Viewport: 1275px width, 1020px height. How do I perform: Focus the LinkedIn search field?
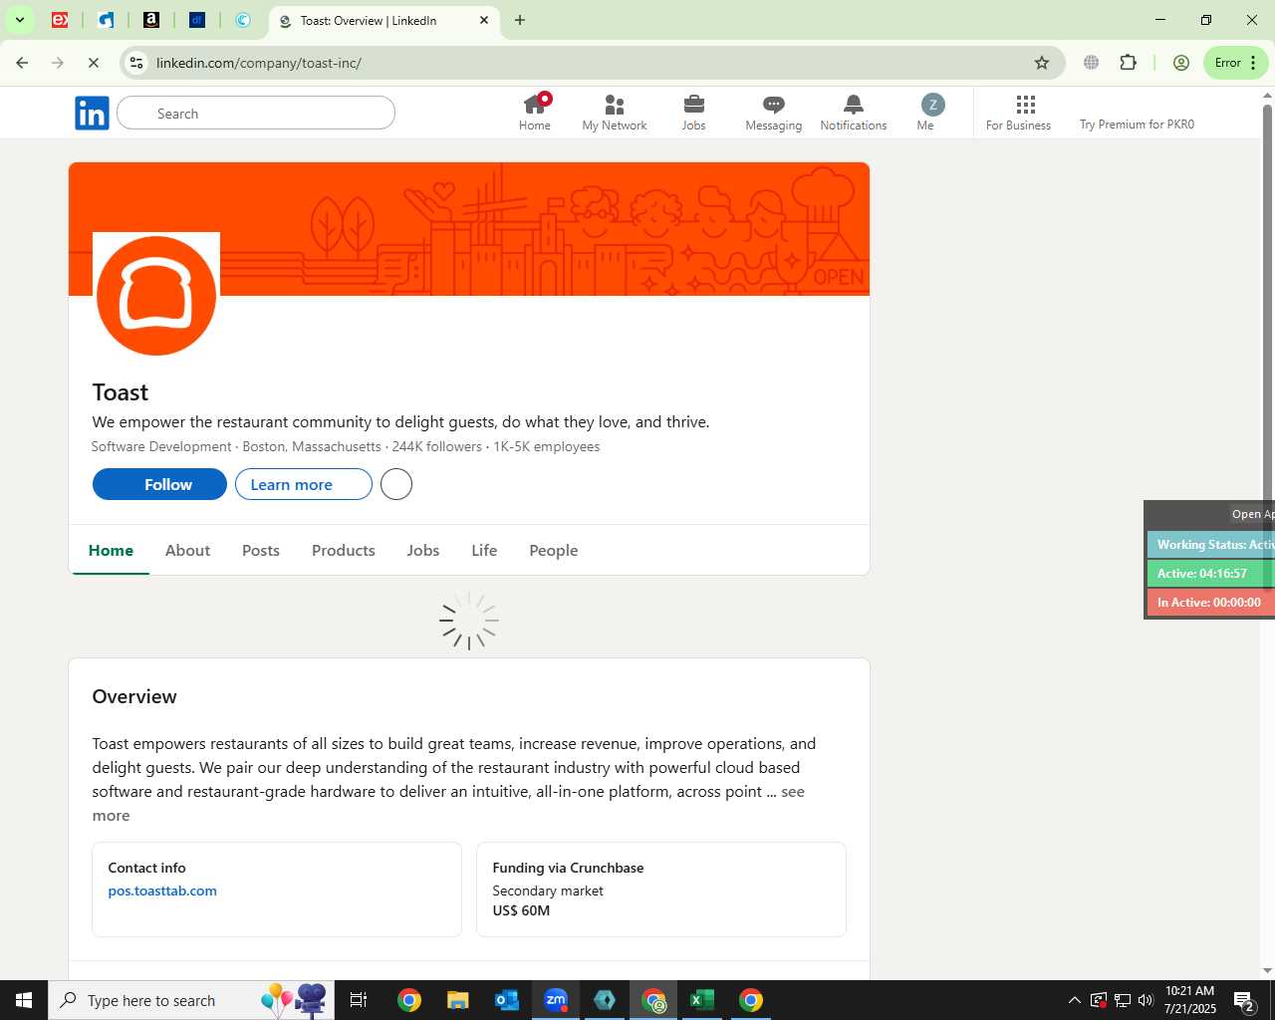point(256,114)
